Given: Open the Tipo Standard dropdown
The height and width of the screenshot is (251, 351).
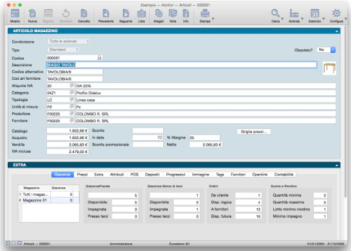Looking at the screenshot, I should click(64, 50).
